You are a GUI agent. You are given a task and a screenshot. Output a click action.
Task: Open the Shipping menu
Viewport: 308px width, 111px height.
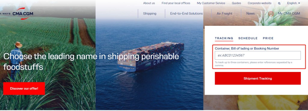pos(150,13)
